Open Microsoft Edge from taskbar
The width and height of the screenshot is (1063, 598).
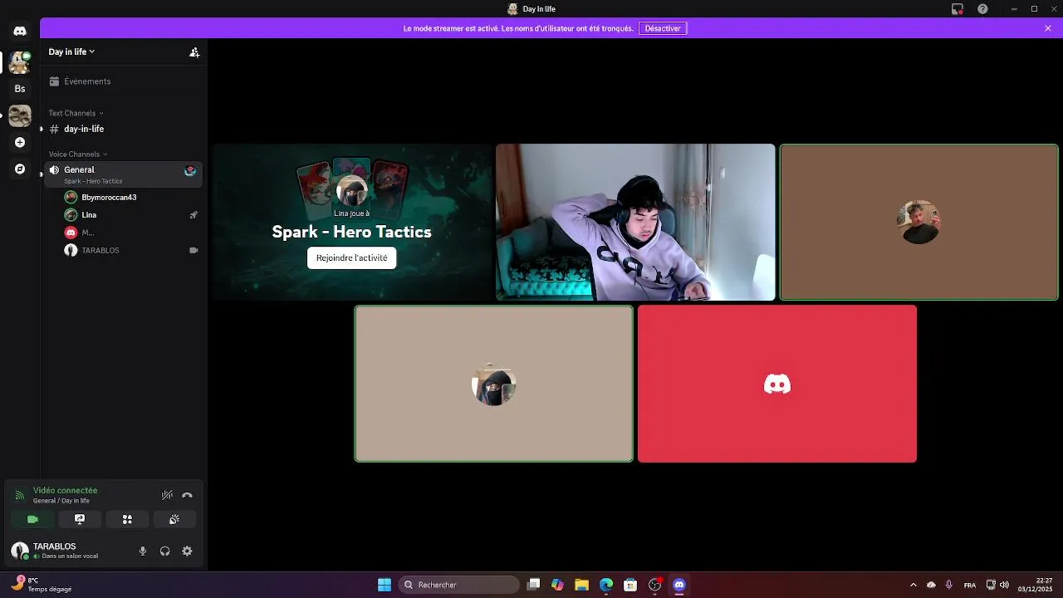point(606,585)
